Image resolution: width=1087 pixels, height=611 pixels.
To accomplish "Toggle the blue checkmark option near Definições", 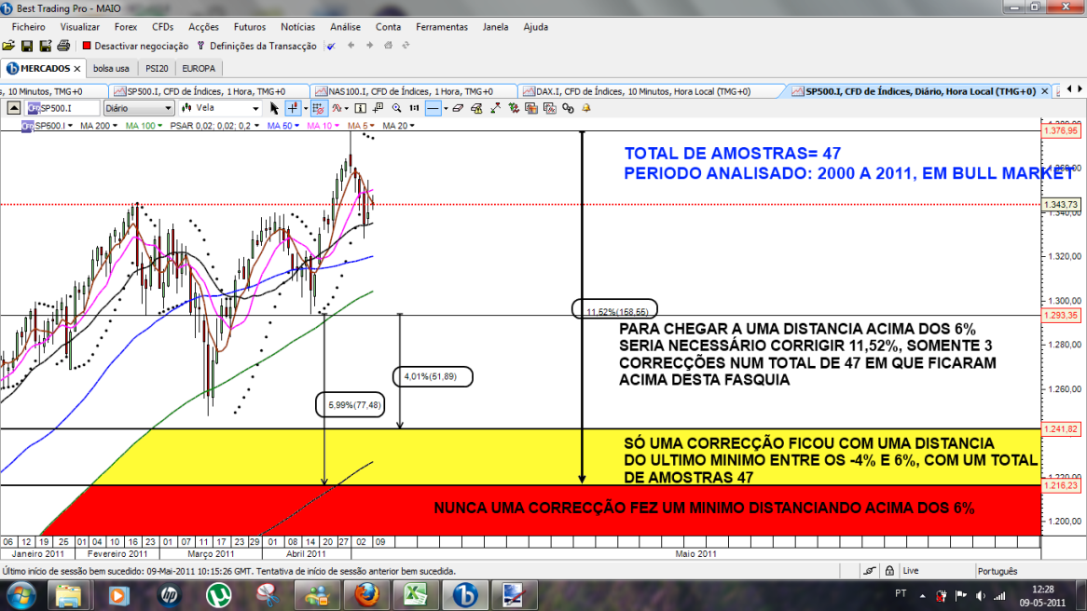I will (329, 45).
